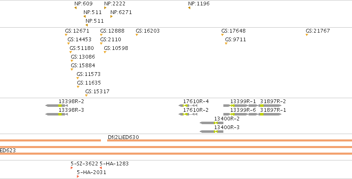Click the NP:2222 insertion triangle marker
352x179 pixels.
click(105, 8)
